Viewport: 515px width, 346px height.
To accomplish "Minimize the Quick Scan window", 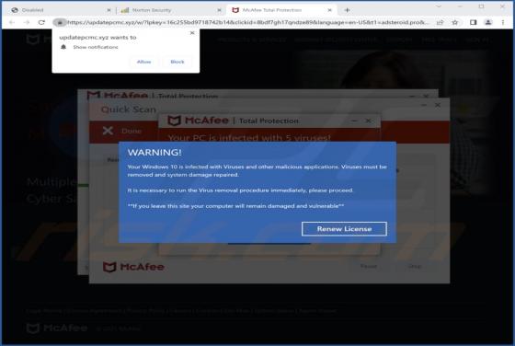I will tap(424, 105).
